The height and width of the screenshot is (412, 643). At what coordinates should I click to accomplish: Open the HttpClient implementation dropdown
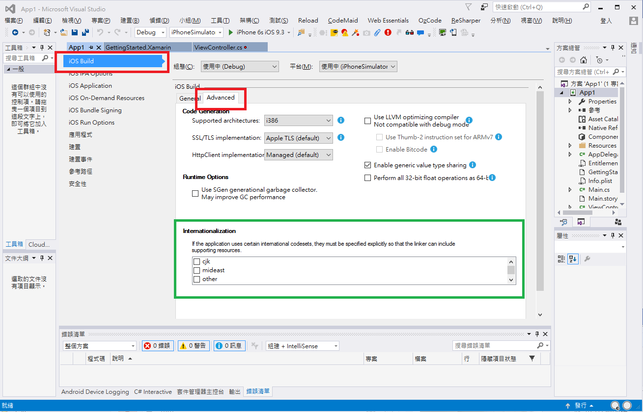pyautogui.click(x=299, y=155)
